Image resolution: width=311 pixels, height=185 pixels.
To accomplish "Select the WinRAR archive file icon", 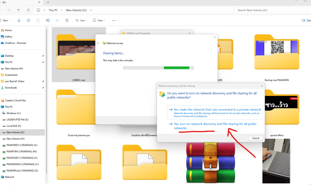I will coord(210,163).
